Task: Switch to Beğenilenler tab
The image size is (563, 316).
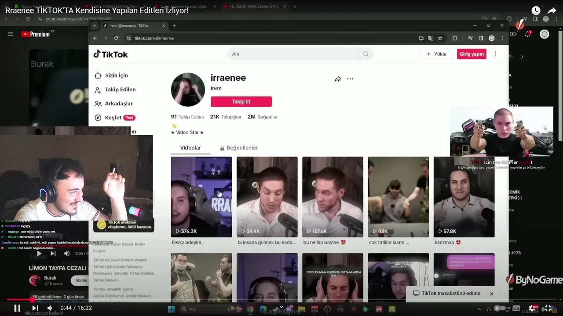Action: pyautogui.click(x=239, y=148)
